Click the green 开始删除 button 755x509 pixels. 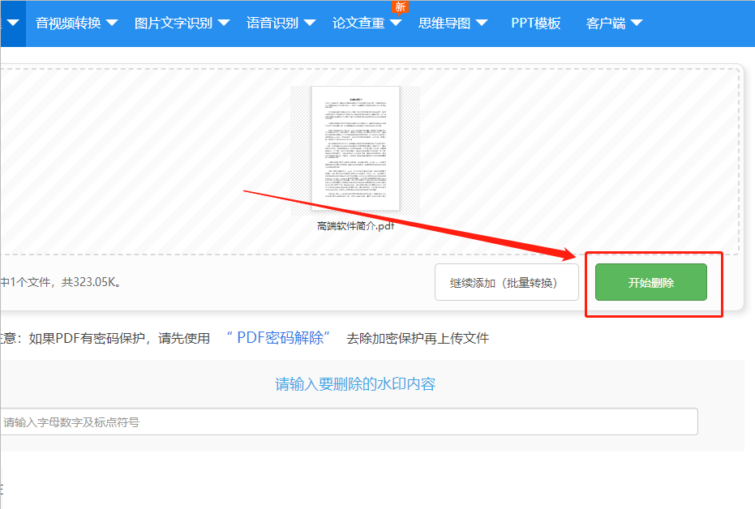(x=651, y=282)
